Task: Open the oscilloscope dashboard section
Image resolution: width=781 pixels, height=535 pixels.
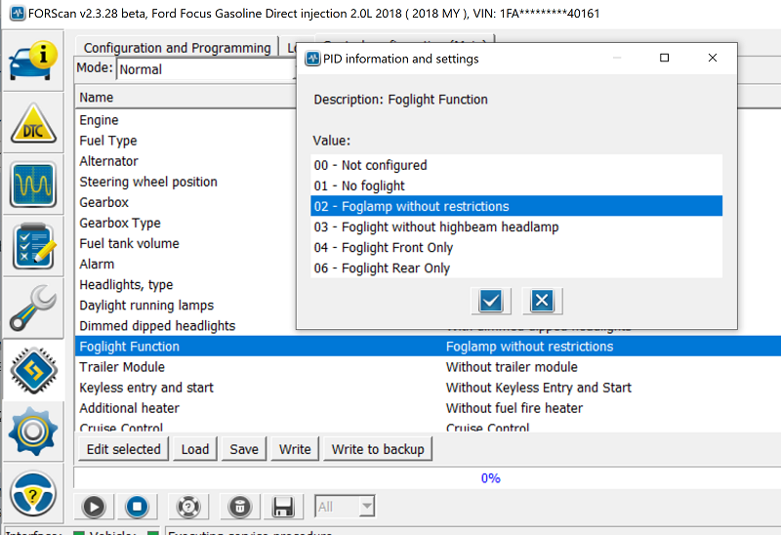Action: 33,185
